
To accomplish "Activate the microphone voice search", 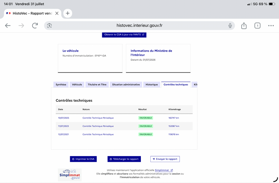I will (x=230, y=25).
